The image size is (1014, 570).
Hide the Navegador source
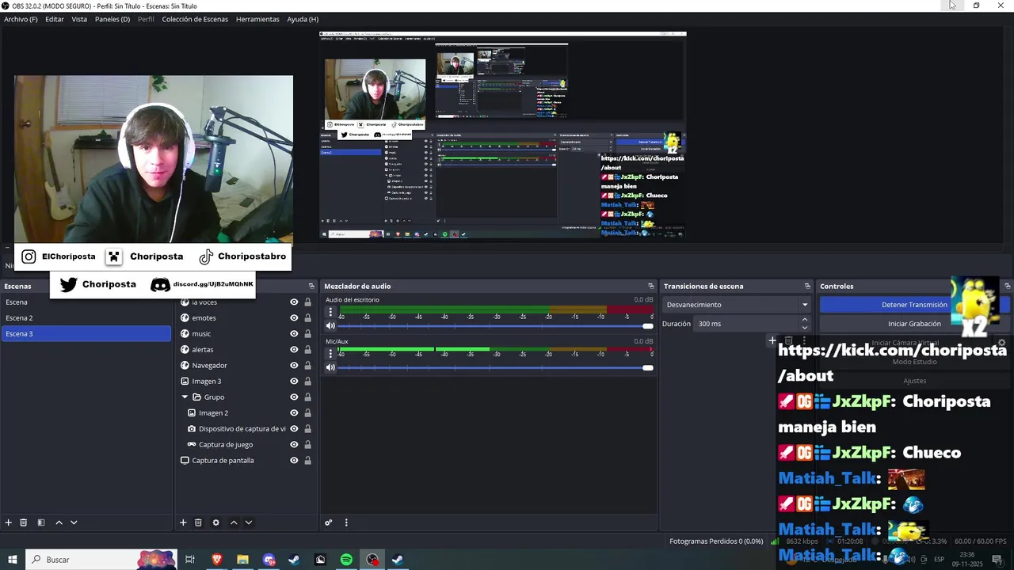point(294,365)
